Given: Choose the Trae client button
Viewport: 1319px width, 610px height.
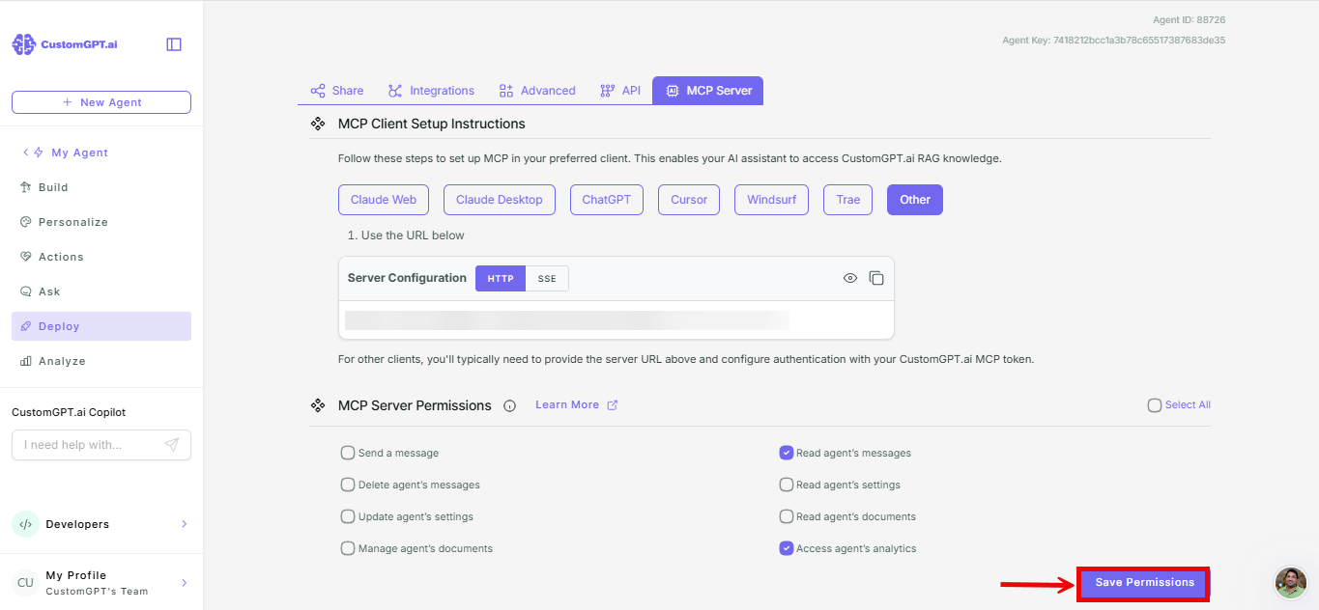Looking at the screenshot, I should click(x=848, y=200).
